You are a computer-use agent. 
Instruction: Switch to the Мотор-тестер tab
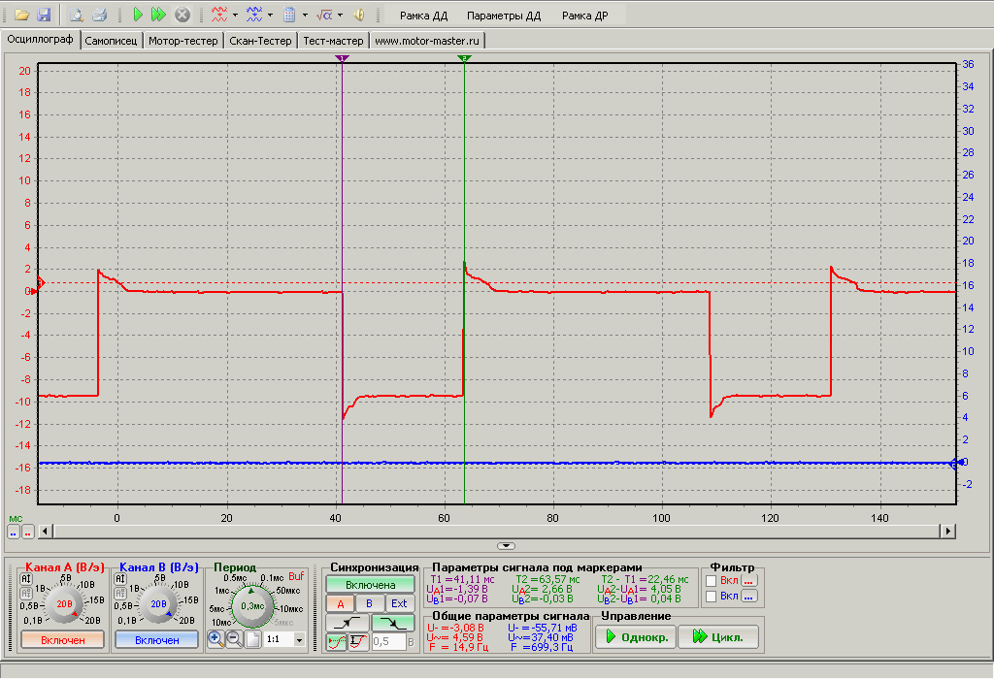click(183, 41)
